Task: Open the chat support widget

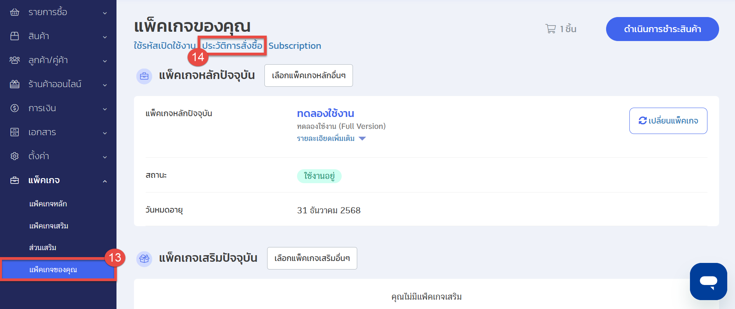Action: point(708,282)
